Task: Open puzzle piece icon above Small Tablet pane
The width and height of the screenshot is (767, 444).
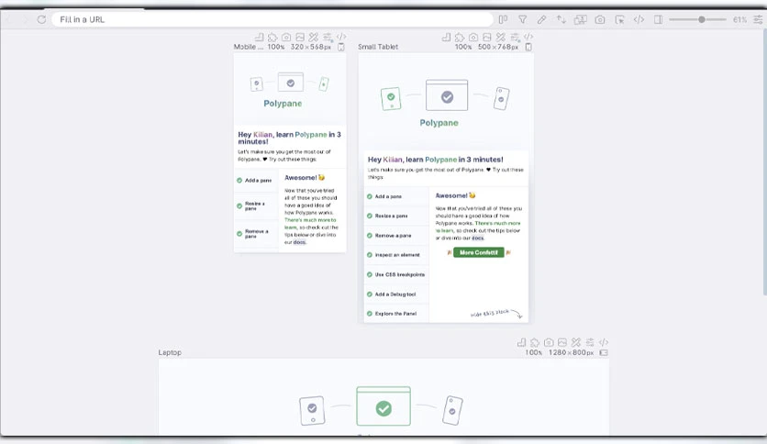Action: tap(460, 37)
